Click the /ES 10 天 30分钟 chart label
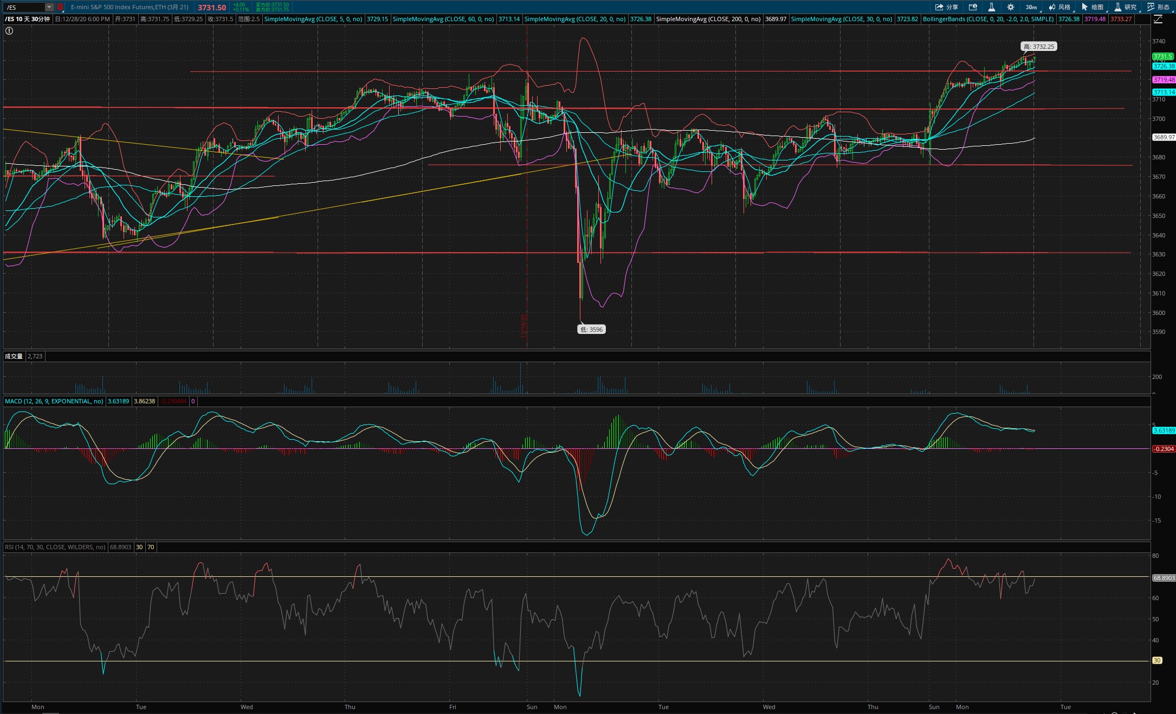 (x=28, y=19)
